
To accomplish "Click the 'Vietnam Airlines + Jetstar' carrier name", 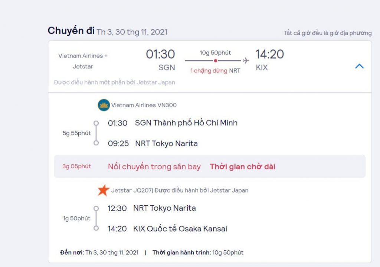I will point(83,61).
